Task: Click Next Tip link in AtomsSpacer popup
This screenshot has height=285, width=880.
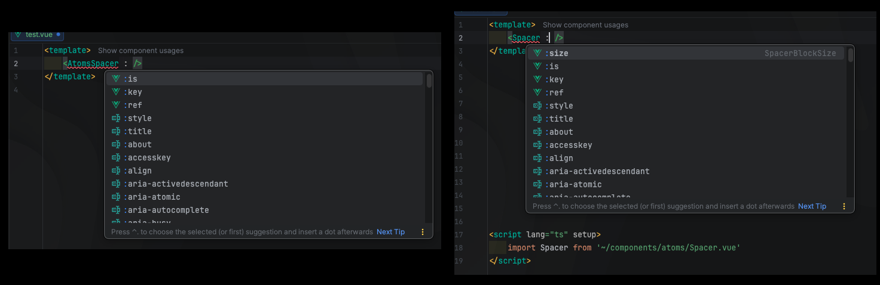Action: pos(390,232)
